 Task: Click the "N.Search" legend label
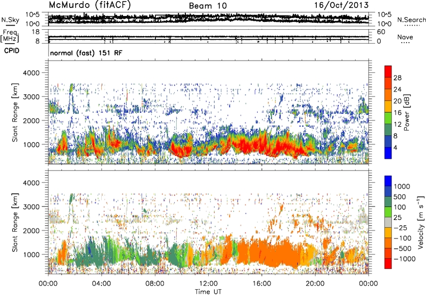pyautogui.click(x=411, y=20)
